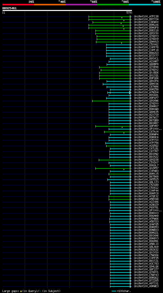
Task: Select the UniRef100_Q9AVU3 label
Action: [x=146, y=42]
